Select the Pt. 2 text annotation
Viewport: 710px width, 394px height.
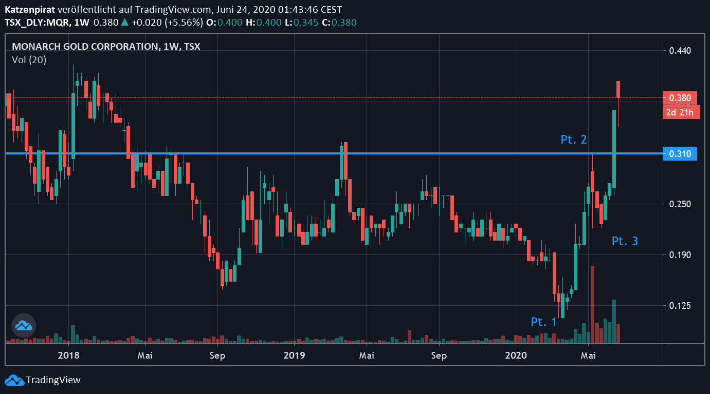[x=574, y=139]
